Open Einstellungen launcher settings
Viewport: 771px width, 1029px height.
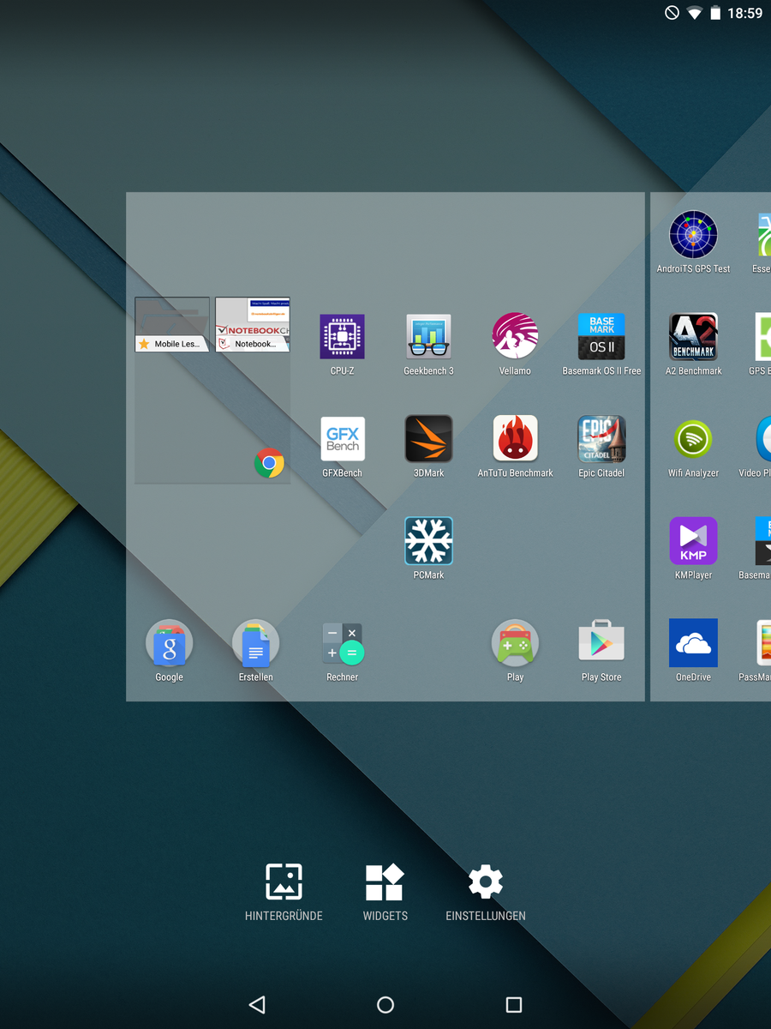click(486, 892)
